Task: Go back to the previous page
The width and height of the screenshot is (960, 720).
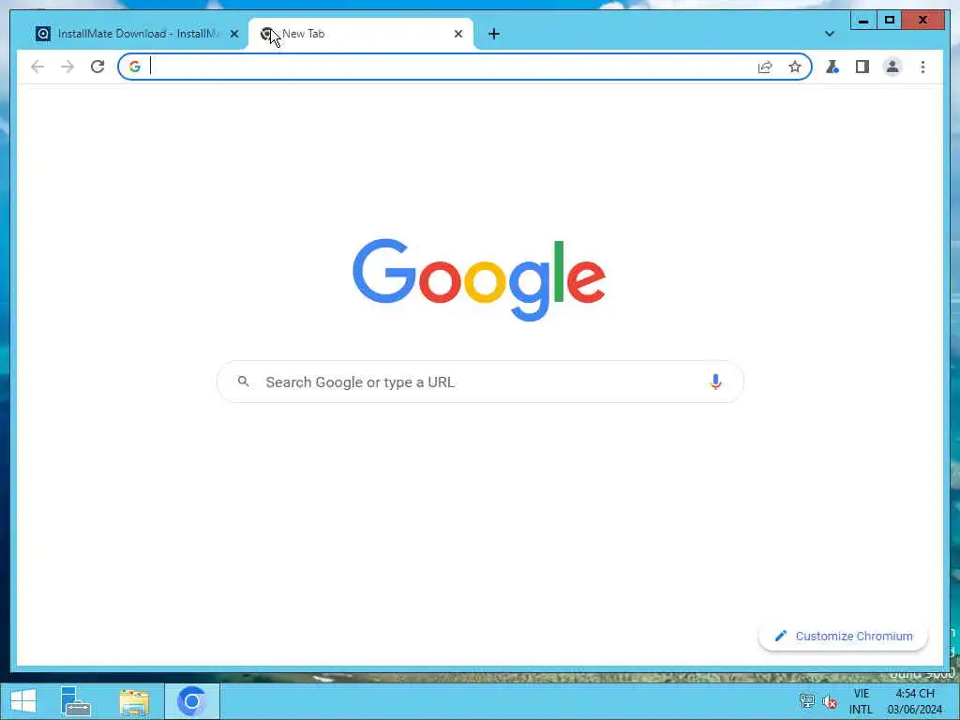Action: [37, 67]
